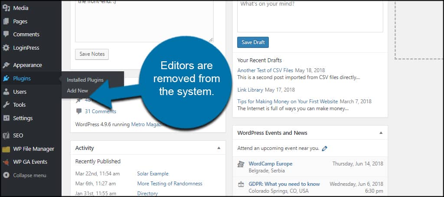Image resolution: width=444 pixels, height=197 pixels.
Task: Focus the What's on your mind field
Action: (x=310, y=16)
